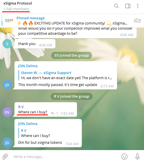The image size is (144, 162).
Task: Click the Steven W. xSigma Support quoted reply
Action: click(x=66, y=75)
